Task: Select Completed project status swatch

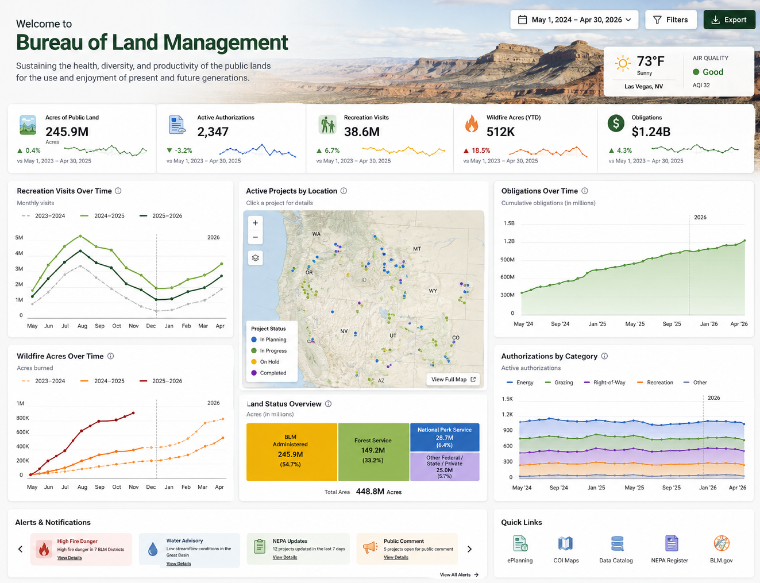Action: [254, 373]
